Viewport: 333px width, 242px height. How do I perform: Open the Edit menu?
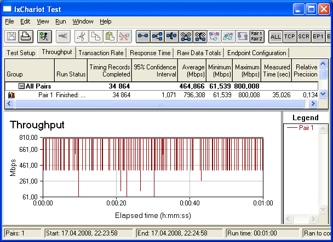(25, 21)
